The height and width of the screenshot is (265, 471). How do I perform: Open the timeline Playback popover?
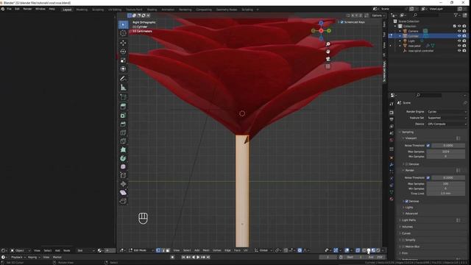tap(18, 257)
